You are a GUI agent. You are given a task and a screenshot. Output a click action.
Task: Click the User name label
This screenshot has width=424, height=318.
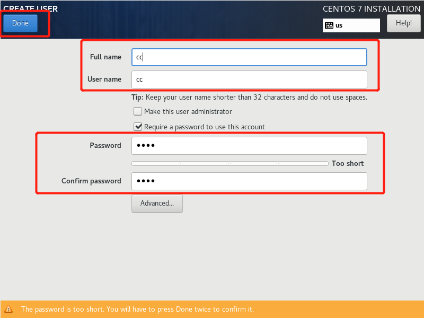click(104, 79)
